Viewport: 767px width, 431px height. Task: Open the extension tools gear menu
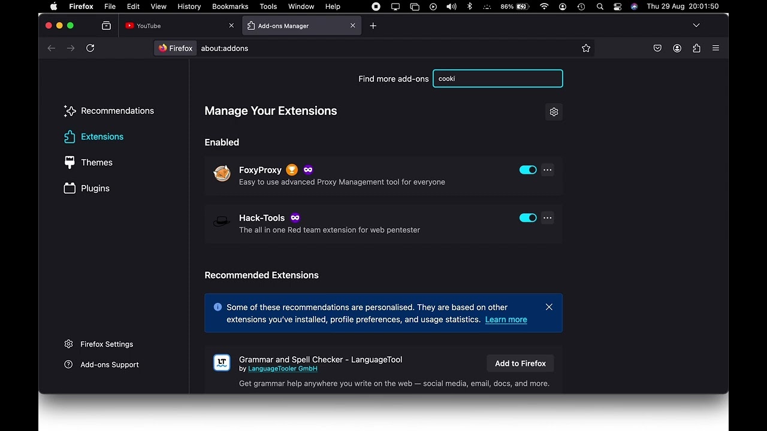[554, 112]
